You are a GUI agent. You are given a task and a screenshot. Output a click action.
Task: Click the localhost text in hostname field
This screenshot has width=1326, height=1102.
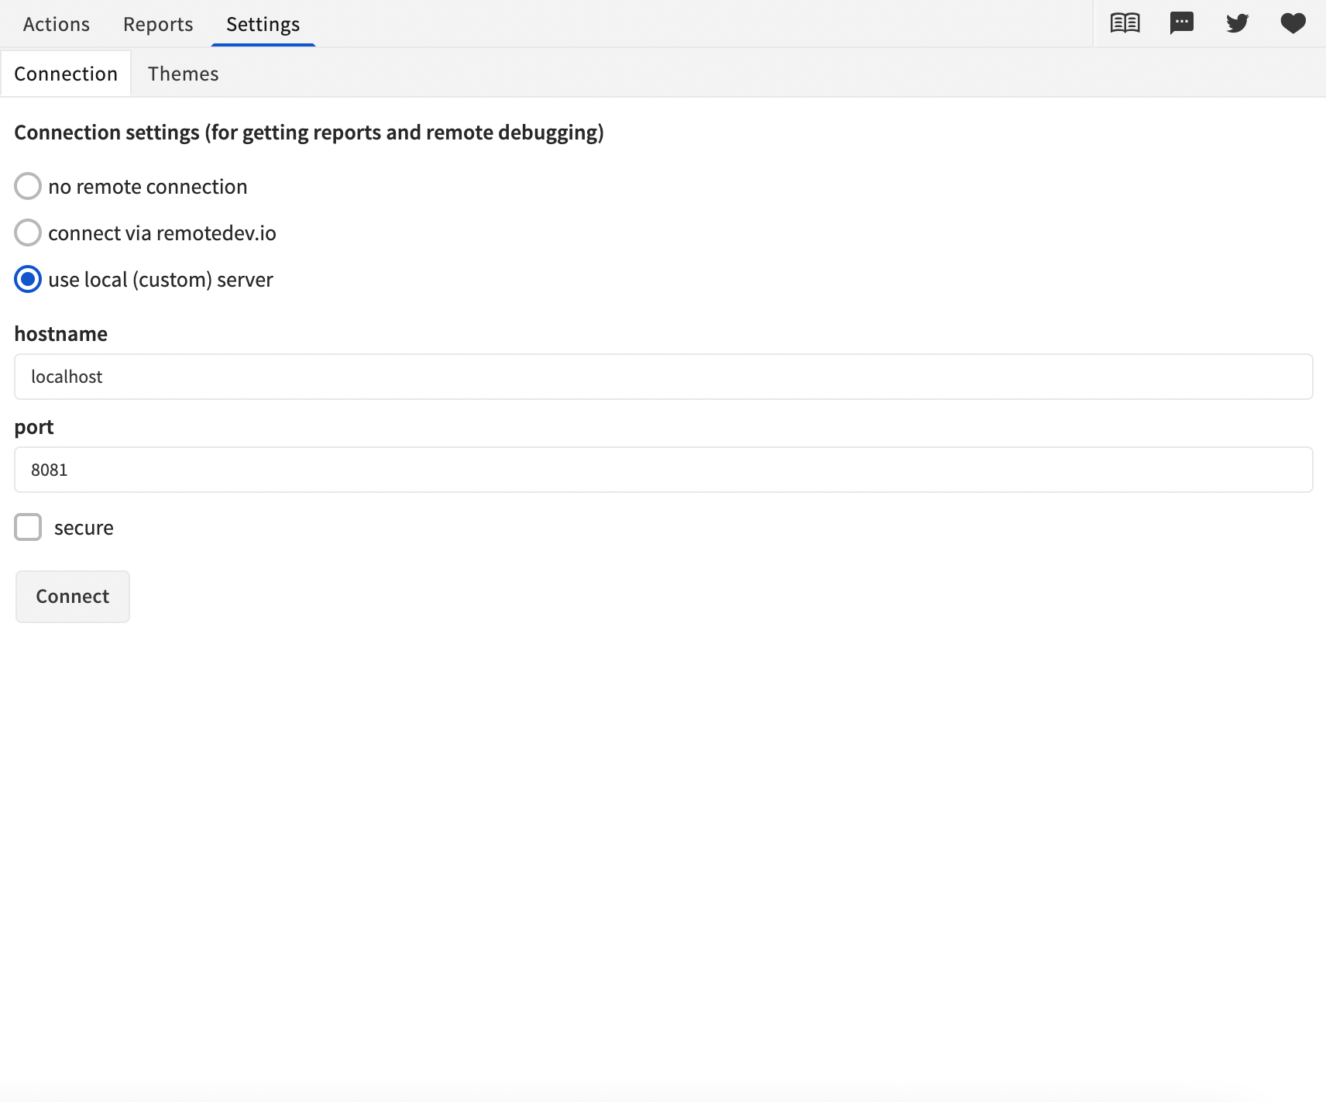tap(66, 377)
